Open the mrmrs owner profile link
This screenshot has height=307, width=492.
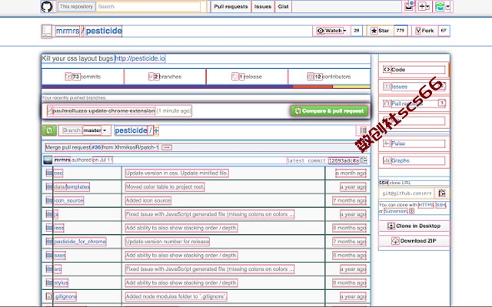(x=68, y=31)
